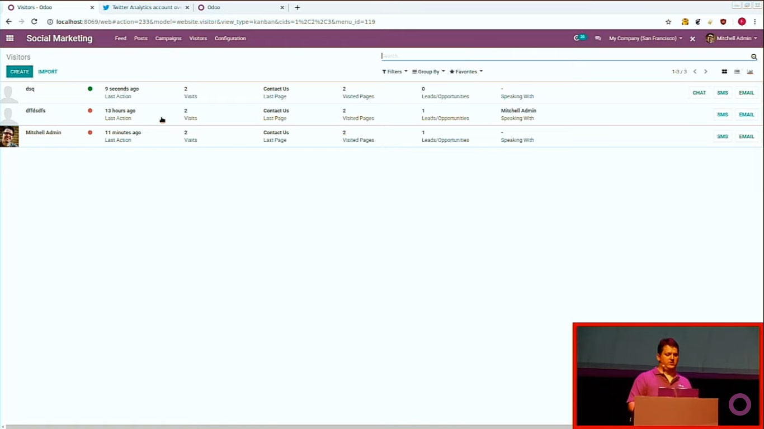The height and width of the screenshot is (429, 764).
Task: Reload the current page
Action: point(34,22)
